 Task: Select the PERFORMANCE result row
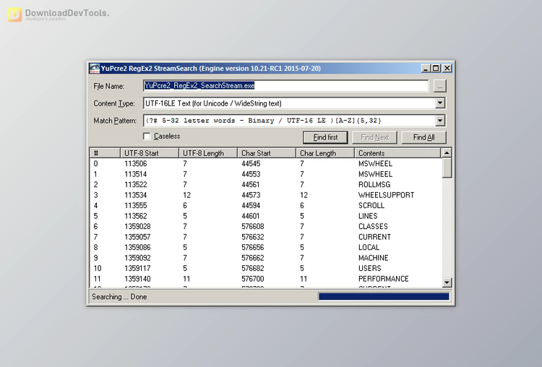266,279
